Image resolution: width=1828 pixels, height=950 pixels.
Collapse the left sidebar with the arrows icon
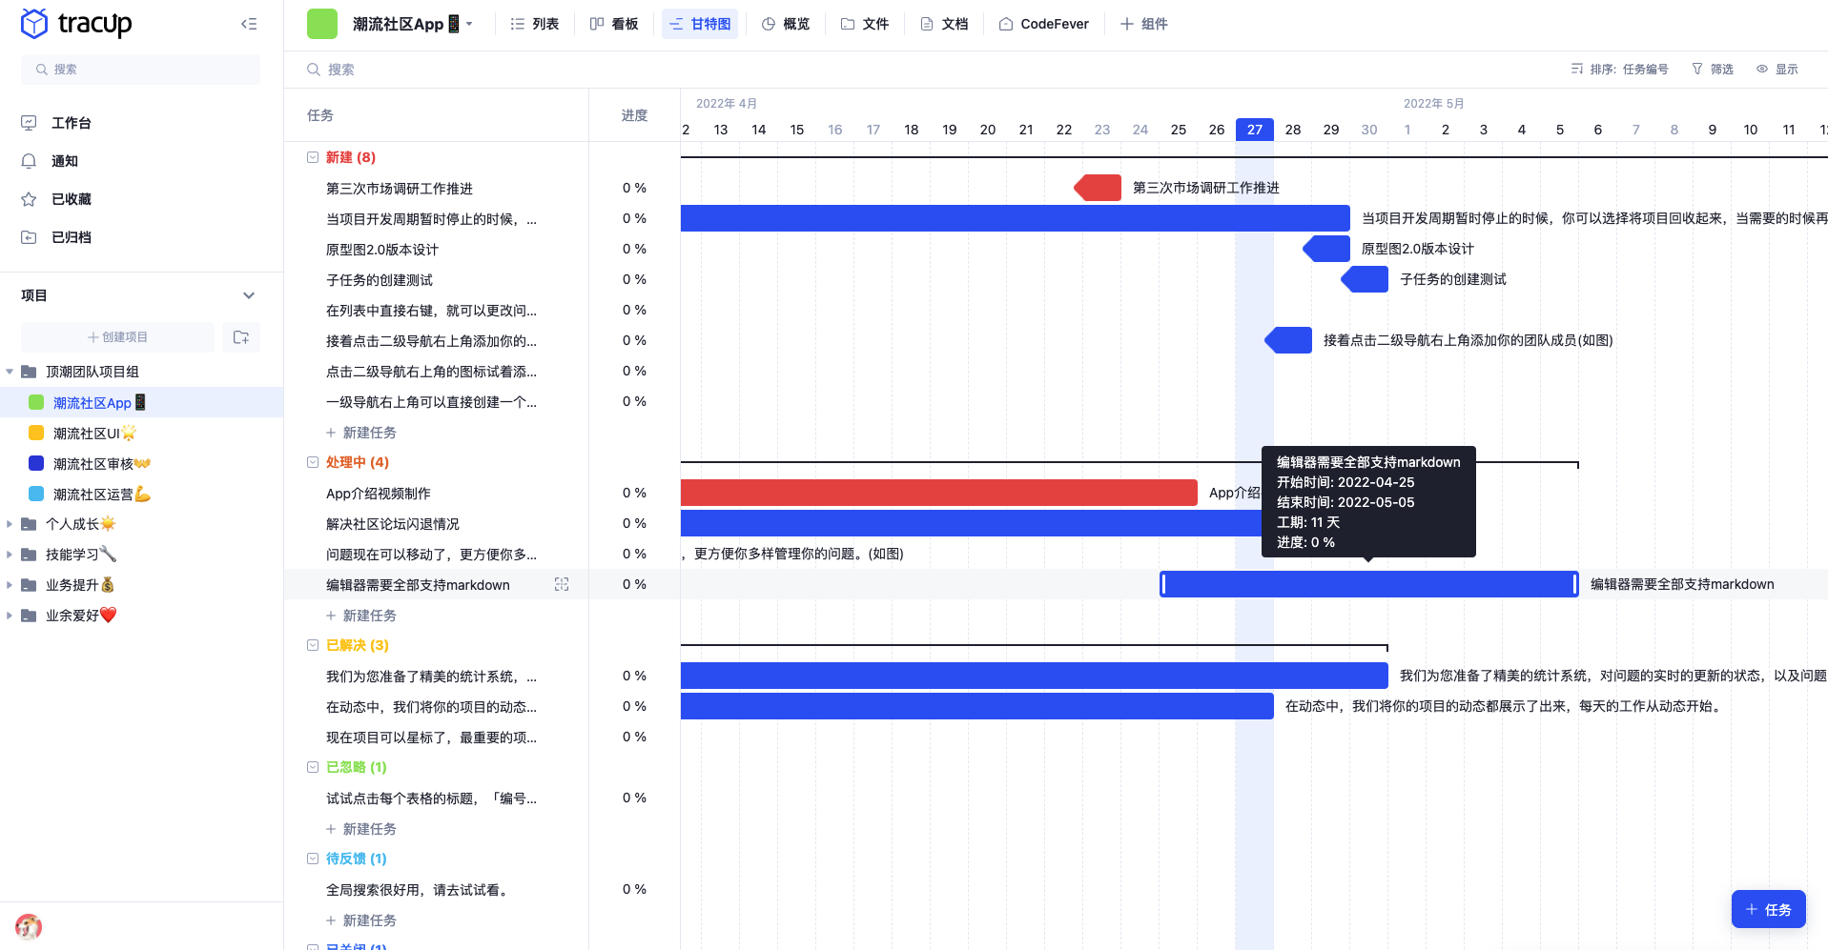[x=248, y=24]
